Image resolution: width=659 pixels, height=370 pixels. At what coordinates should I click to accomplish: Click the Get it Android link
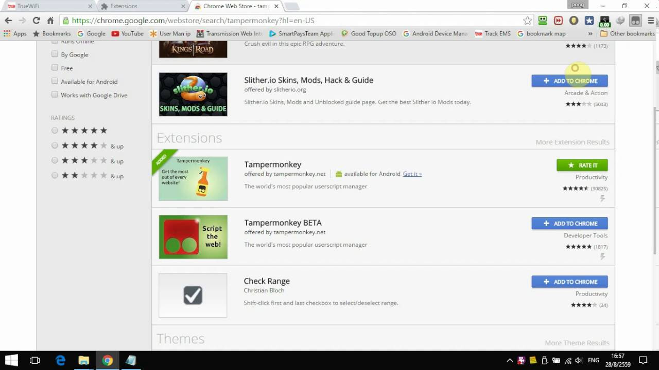tap(412, 174)
